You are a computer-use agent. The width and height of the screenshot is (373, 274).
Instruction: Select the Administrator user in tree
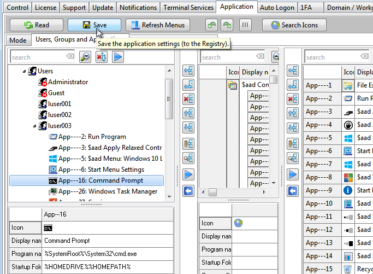(68, 82)
